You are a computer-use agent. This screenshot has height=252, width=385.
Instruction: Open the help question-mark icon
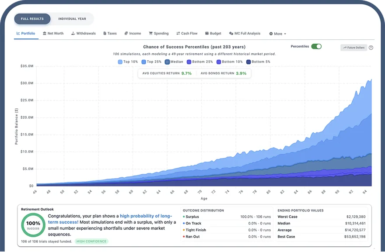tap(371, 48)
